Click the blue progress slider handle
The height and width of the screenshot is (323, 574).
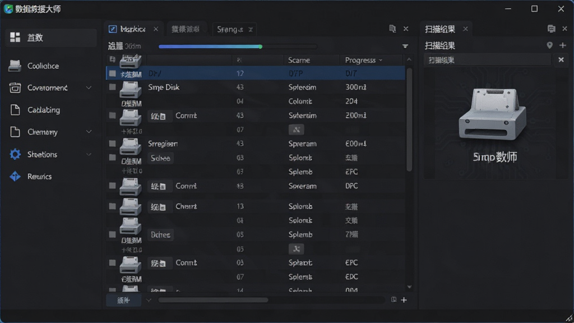(x=260, y=47)
